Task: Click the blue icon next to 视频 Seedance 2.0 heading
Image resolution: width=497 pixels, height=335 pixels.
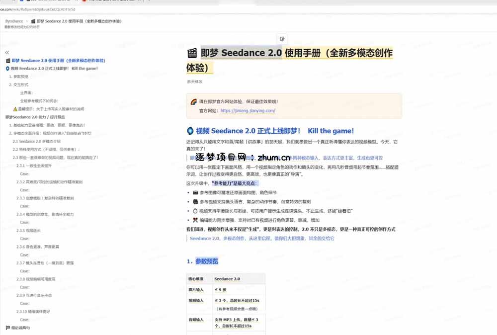Action: click(190, 131)
